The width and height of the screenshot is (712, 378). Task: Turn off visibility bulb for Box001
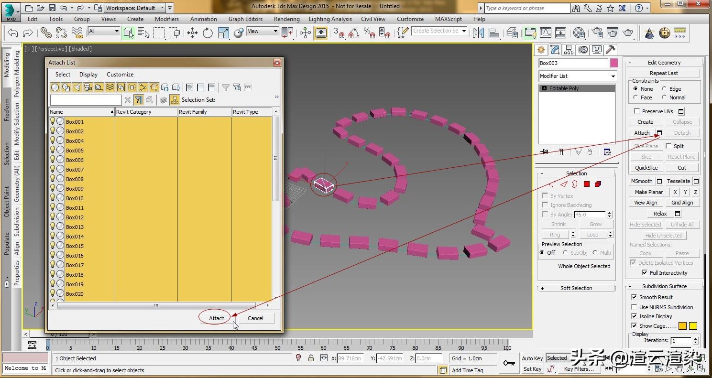coord(53,121)
